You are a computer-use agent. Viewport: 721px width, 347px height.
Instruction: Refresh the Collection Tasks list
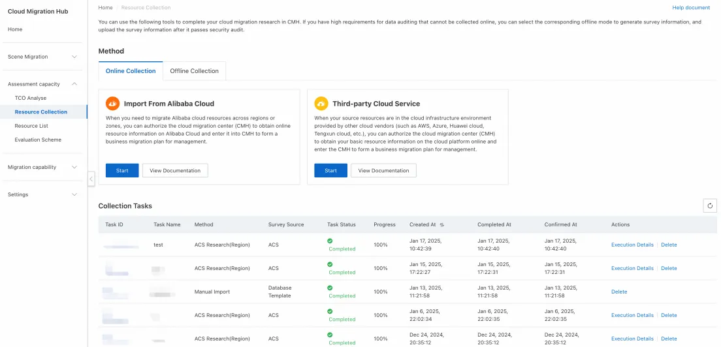coord(710,205)
